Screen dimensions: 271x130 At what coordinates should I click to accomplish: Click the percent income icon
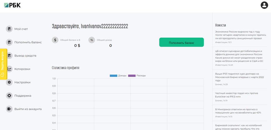click(92, 40)
